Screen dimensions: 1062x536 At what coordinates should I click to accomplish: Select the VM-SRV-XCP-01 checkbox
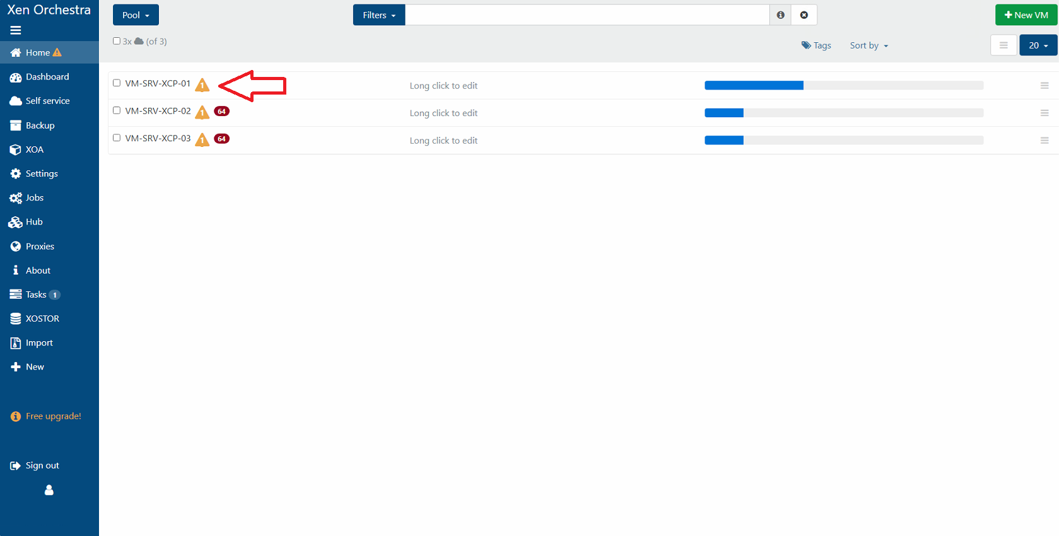point(117,83)
